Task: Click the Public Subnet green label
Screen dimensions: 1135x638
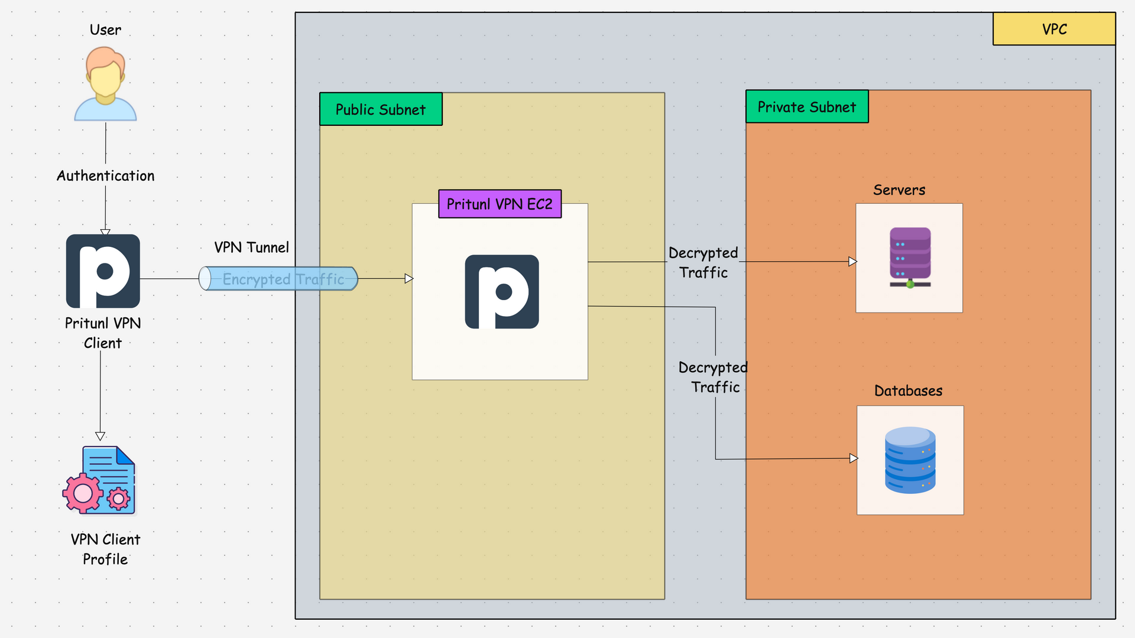Action: [x=380, y=109]
